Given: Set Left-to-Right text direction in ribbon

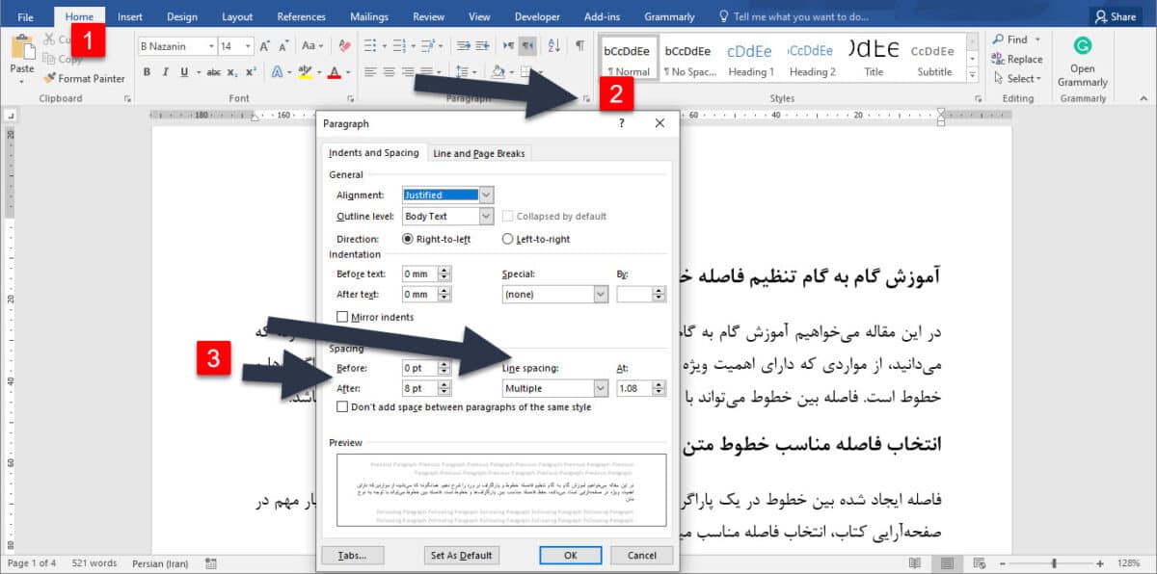Looking at the screenshot, I should (x=509, y=46).
